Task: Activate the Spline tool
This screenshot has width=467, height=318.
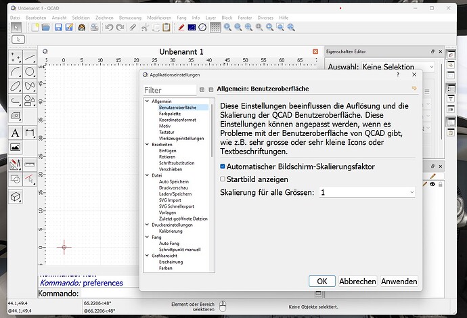Action: (30, 86)
